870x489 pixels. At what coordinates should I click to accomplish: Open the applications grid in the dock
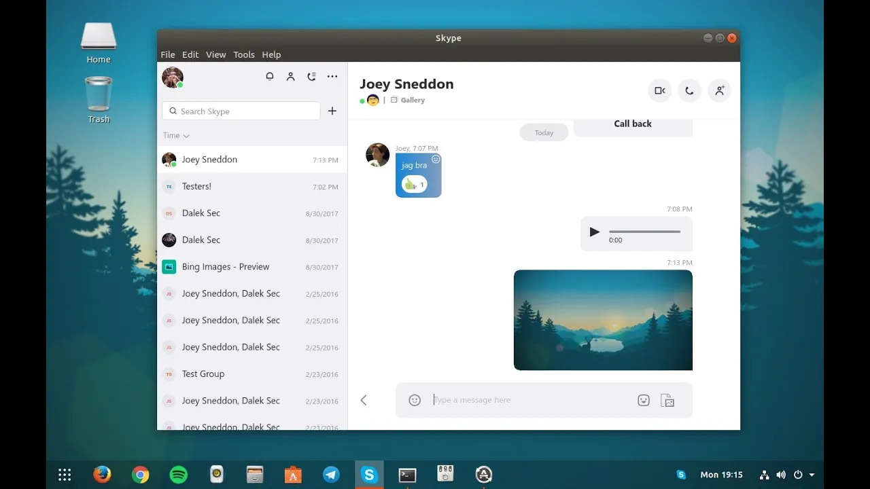click(x=65, y=475)
